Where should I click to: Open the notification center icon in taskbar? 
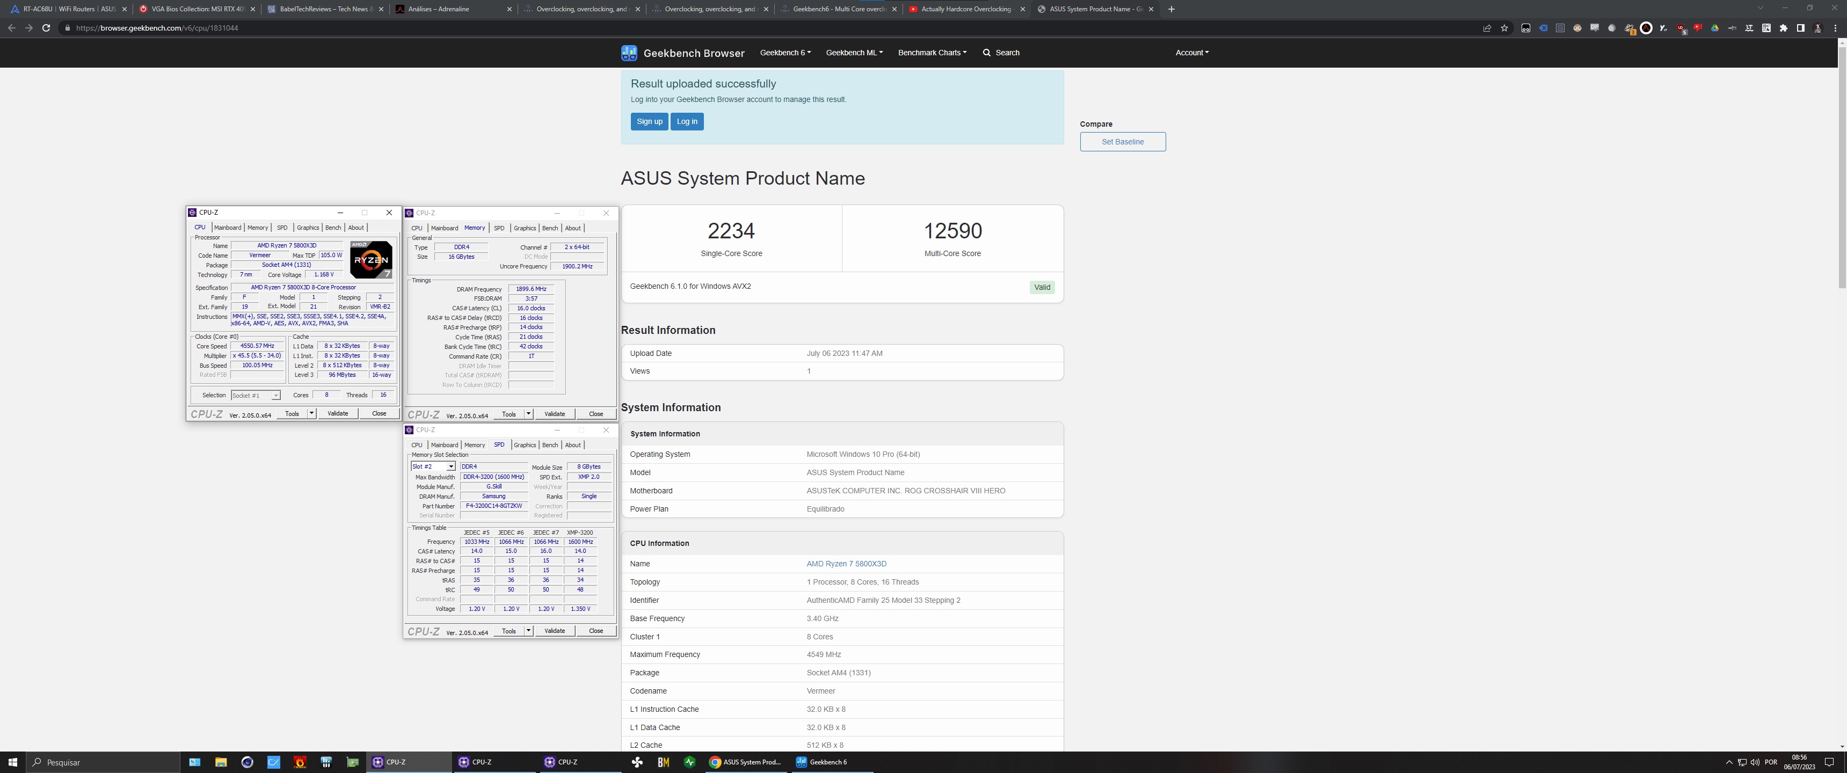1829,762
